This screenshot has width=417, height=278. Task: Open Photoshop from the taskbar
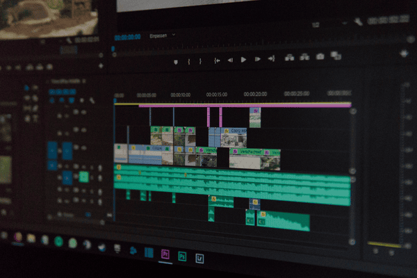(183, 255)
